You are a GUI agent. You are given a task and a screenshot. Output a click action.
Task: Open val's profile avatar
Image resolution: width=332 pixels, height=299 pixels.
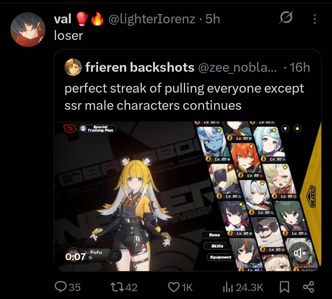[x=28, y=29]
